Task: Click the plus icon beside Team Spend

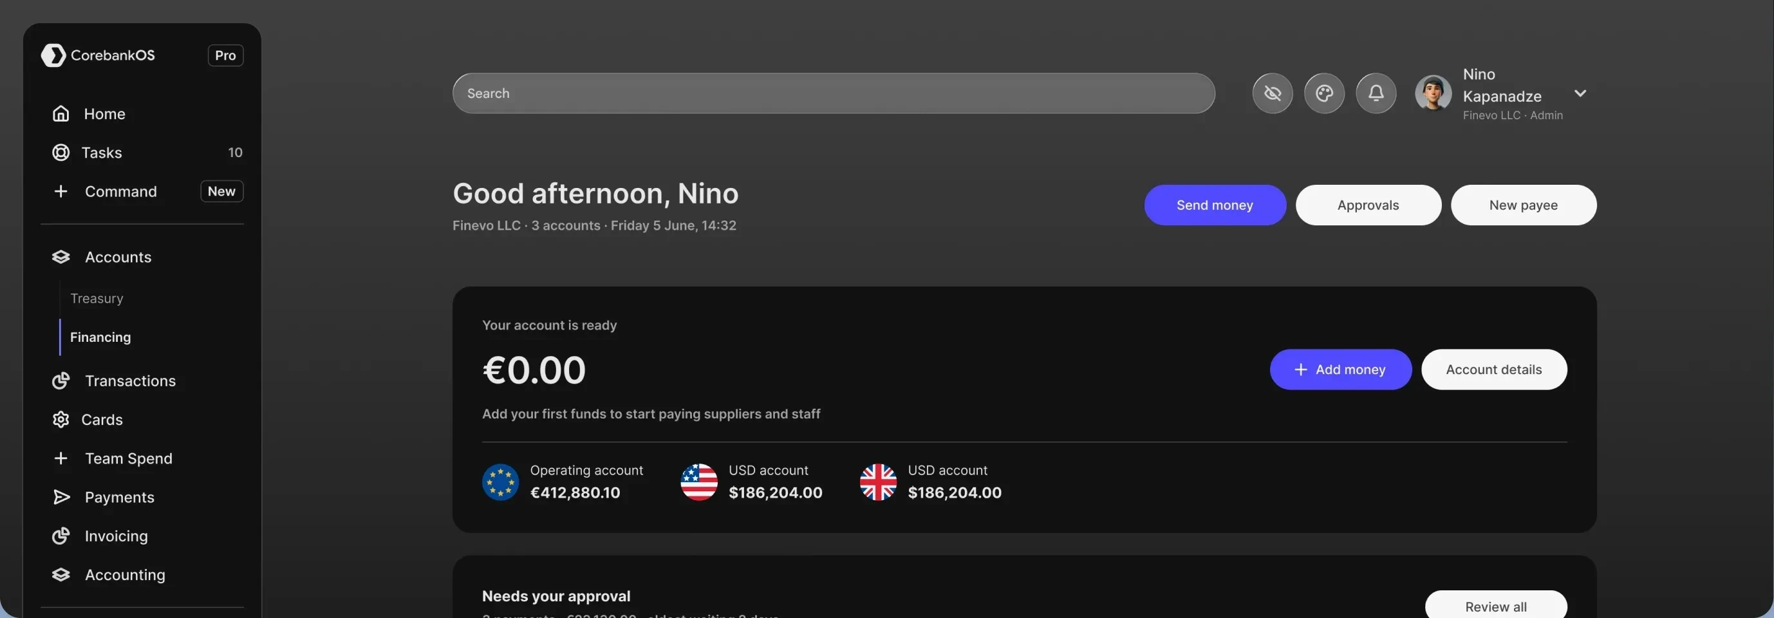Action: 61,458
